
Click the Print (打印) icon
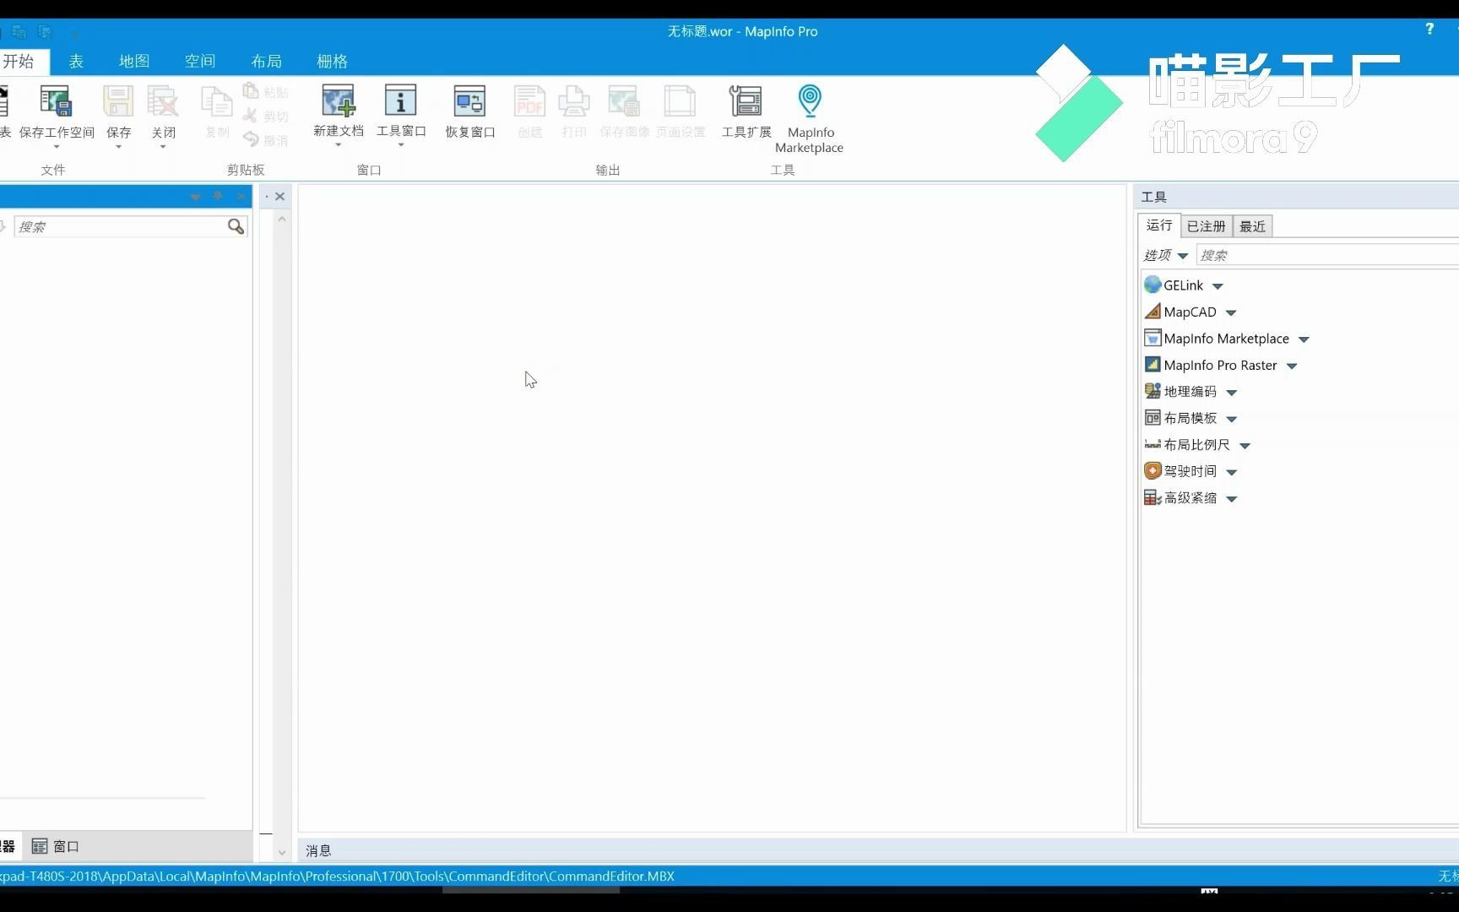point(574,102)
